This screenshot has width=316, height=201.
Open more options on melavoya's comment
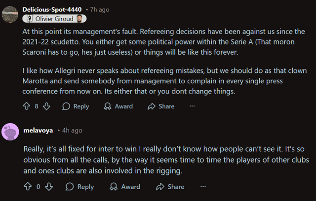pyautogui.click(x=202, y=187)
